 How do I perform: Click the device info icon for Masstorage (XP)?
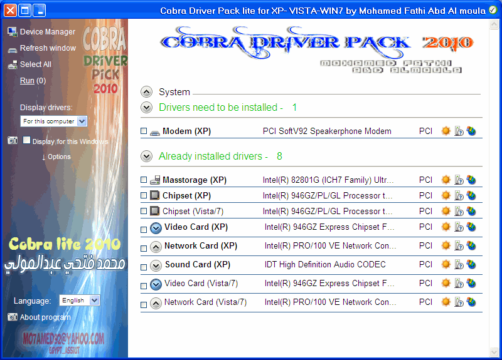(x=459, y=180)
